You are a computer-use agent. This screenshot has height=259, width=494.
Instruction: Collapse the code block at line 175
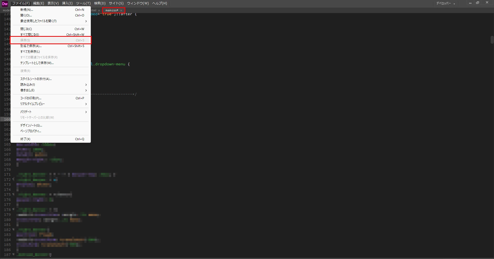tap(13, 194)
